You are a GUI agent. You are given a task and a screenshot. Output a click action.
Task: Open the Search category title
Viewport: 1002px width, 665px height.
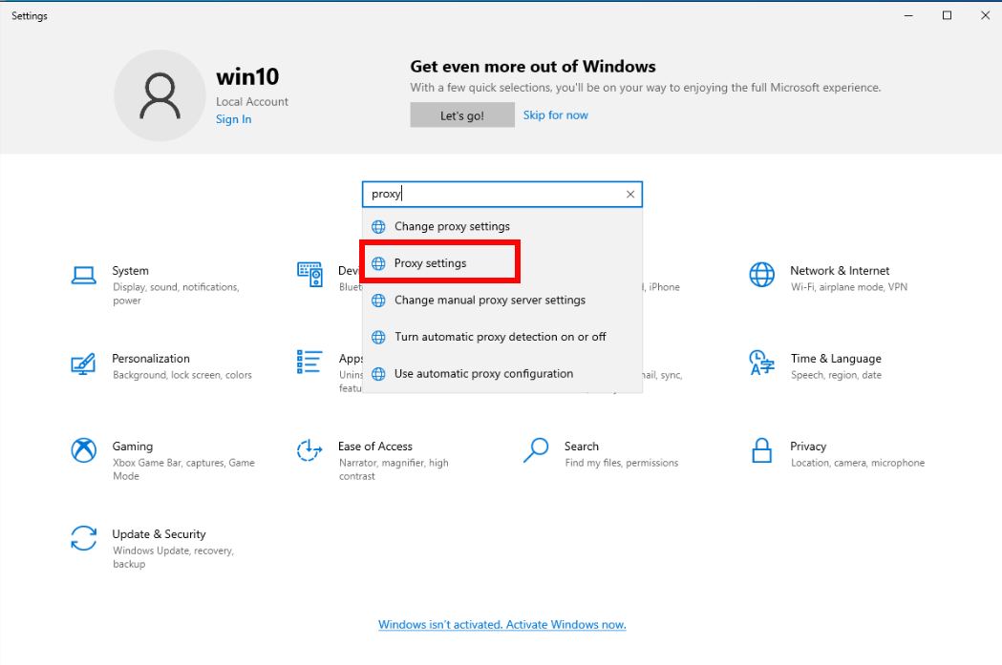[x=582, y=447]
